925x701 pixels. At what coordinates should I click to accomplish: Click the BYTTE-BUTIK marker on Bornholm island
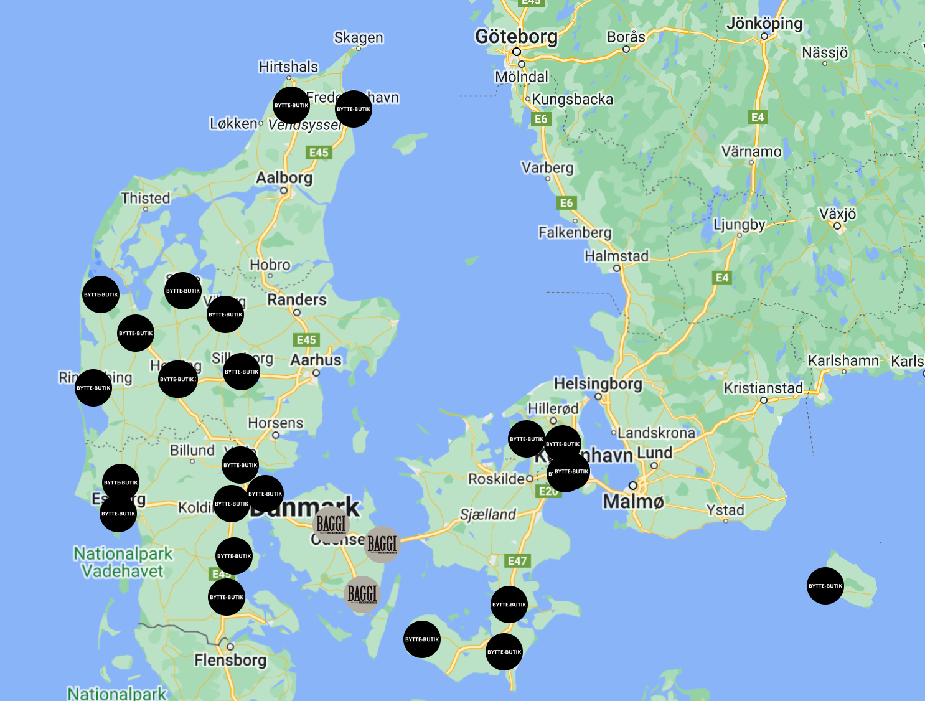point(825,586)
